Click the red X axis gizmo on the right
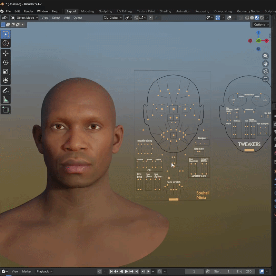The width and height of the screenshot is (276, 276). tap(266, 41)
